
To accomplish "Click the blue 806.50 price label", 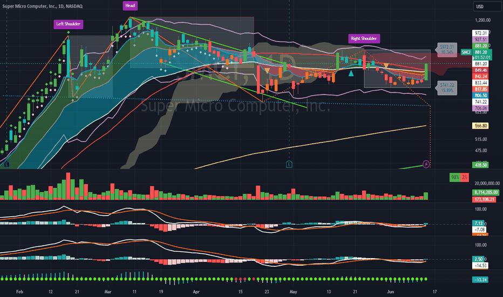I will (480, 96).
